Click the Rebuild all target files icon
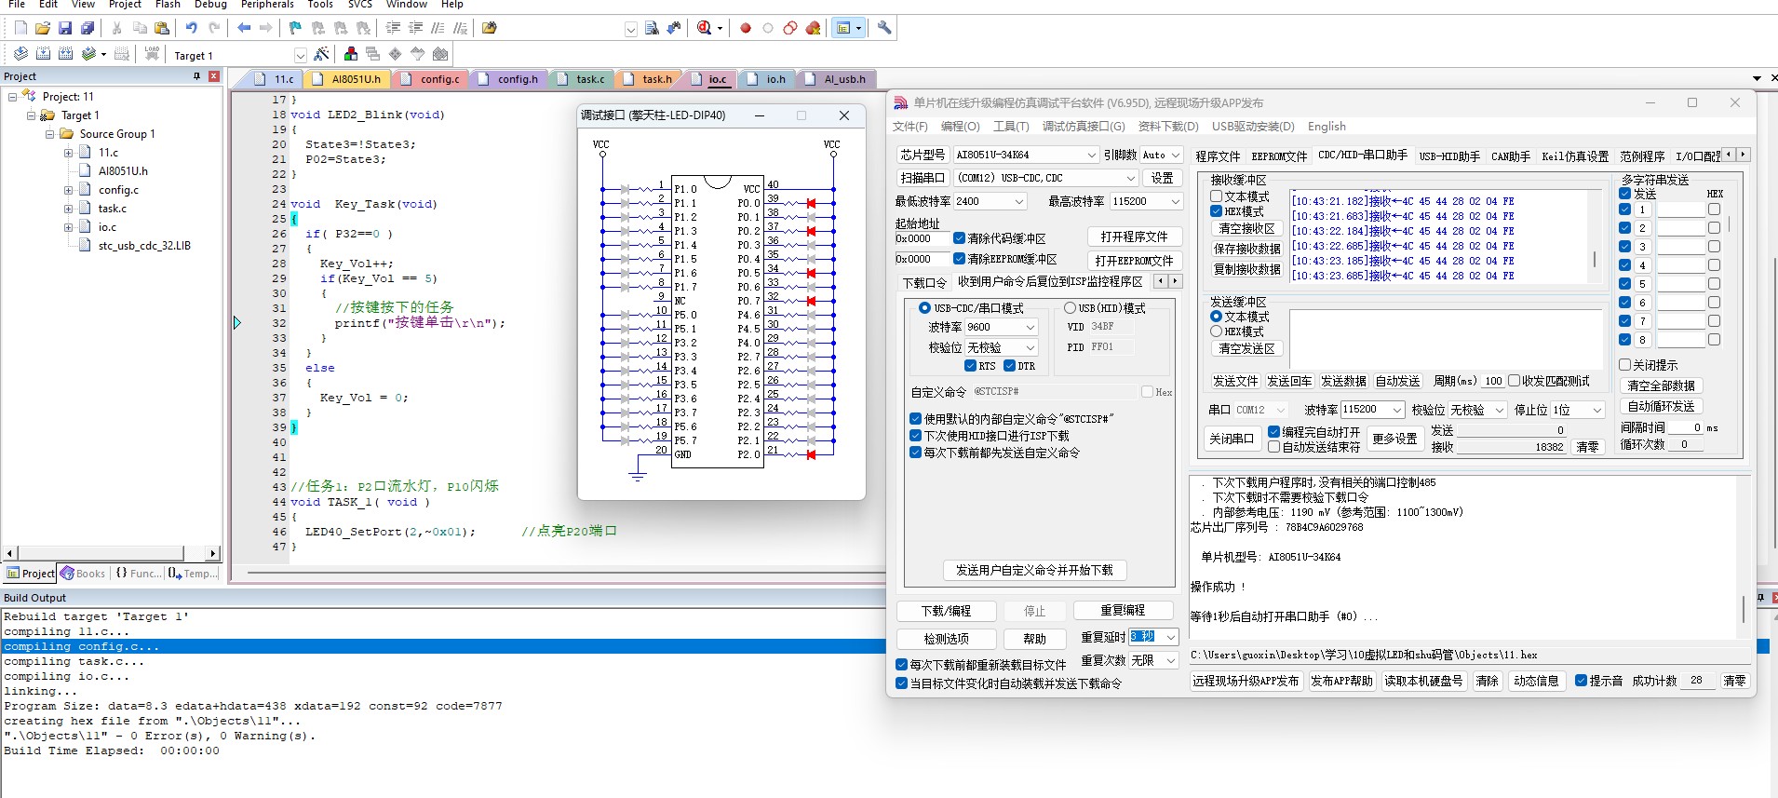 [x=65, y=54]
